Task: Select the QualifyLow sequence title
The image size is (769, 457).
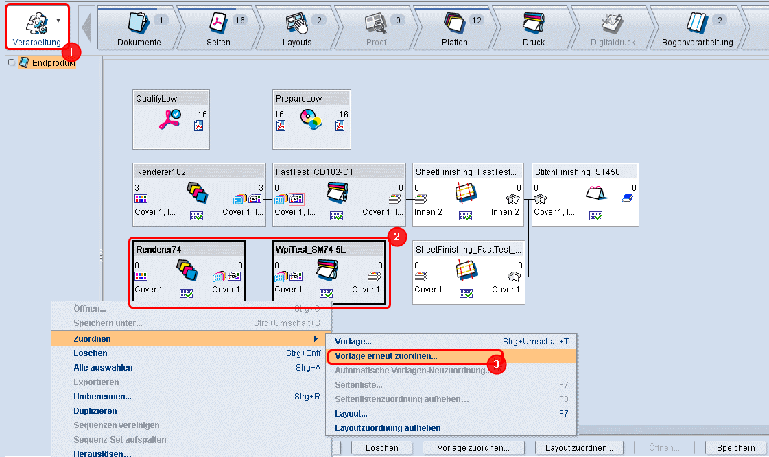Action: pyautogui.click(x=156, y=99)
